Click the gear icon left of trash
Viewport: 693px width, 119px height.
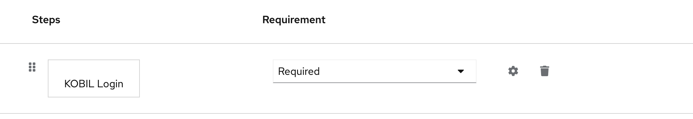[513, 71]
